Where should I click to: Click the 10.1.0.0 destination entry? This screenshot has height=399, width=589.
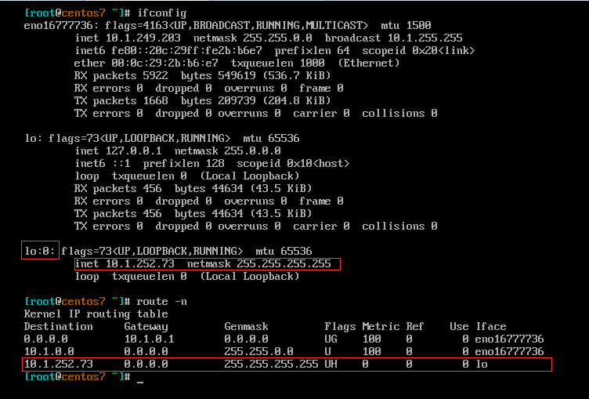tap(49, 352)
